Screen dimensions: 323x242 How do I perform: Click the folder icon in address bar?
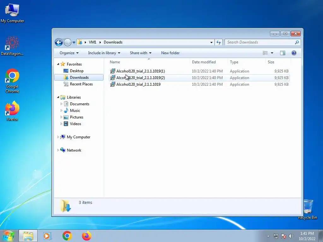80,42
